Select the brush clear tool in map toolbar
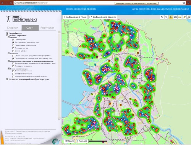 point(184,17)
